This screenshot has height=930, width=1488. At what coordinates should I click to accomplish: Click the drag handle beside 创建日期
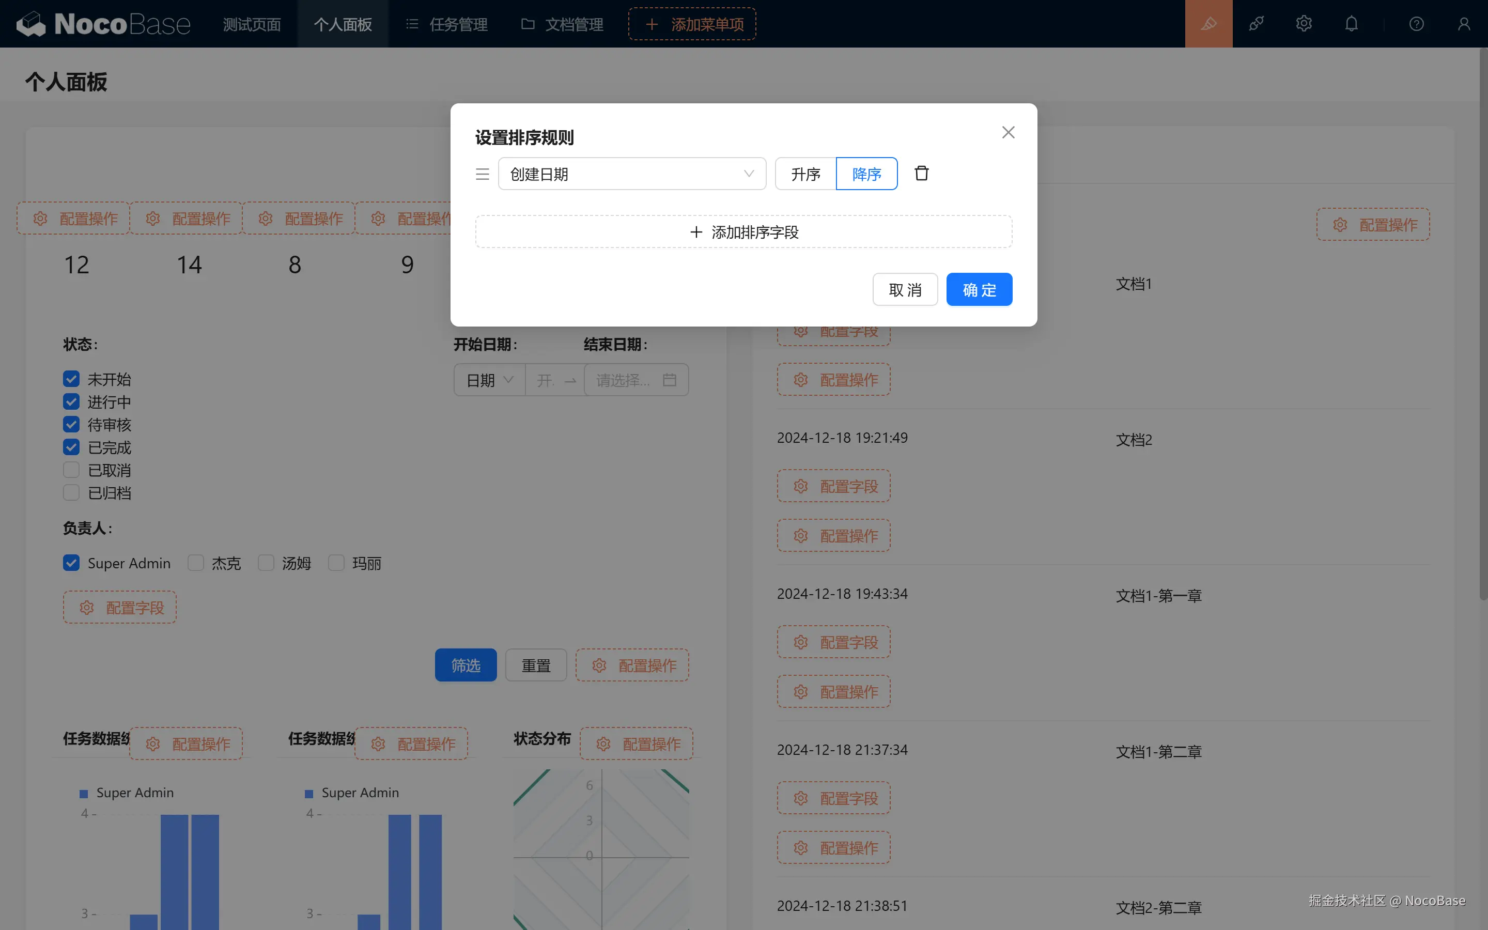pos(483,174)
